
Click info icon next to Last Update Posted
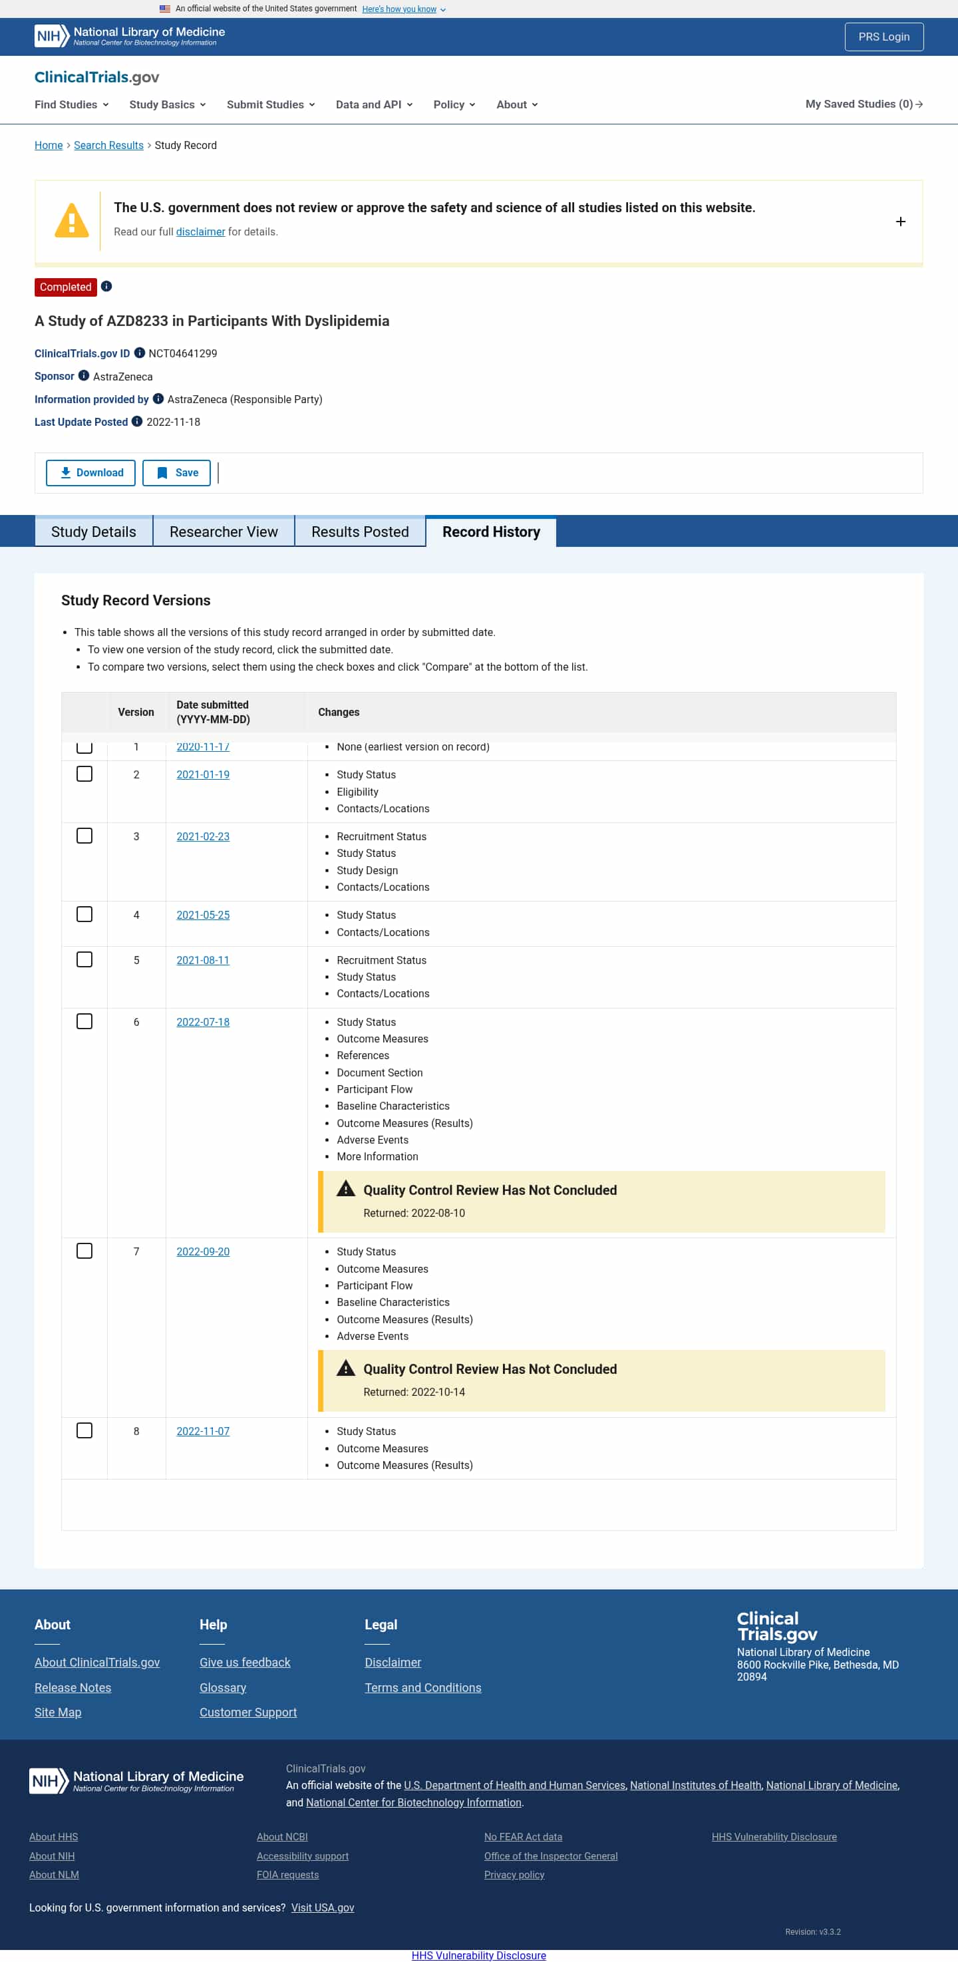[137, 421]
